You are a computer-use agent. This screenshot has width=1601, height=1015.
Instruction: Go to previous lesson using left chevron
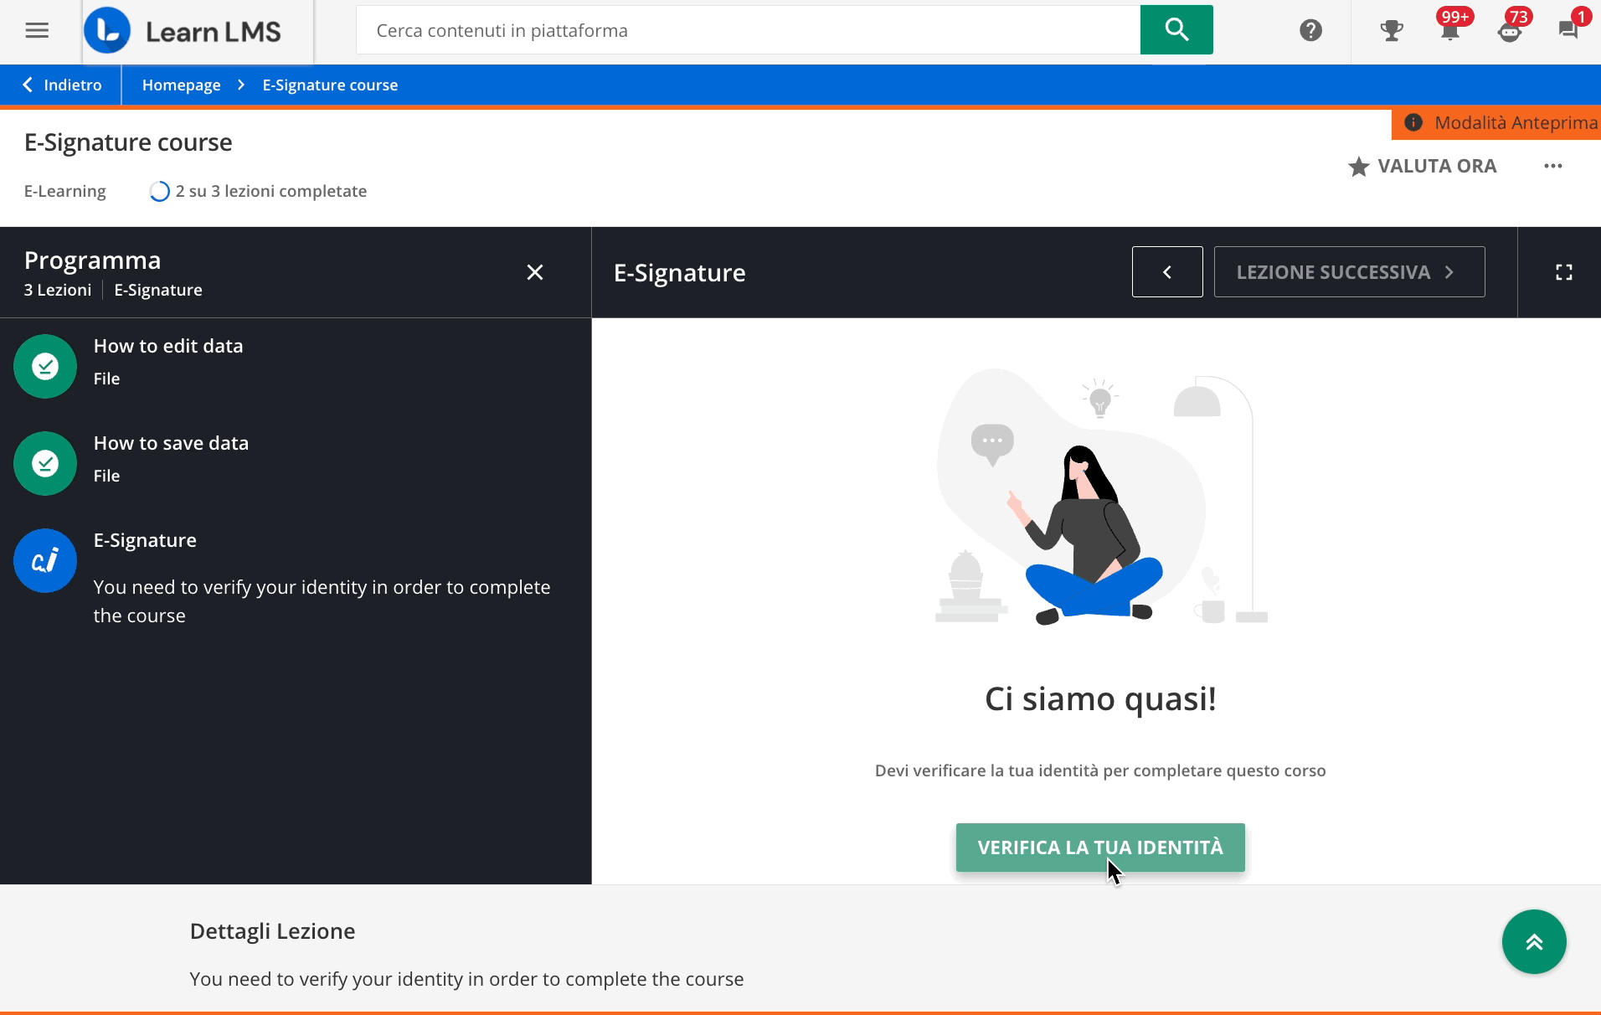click(x=1166, y=272)
